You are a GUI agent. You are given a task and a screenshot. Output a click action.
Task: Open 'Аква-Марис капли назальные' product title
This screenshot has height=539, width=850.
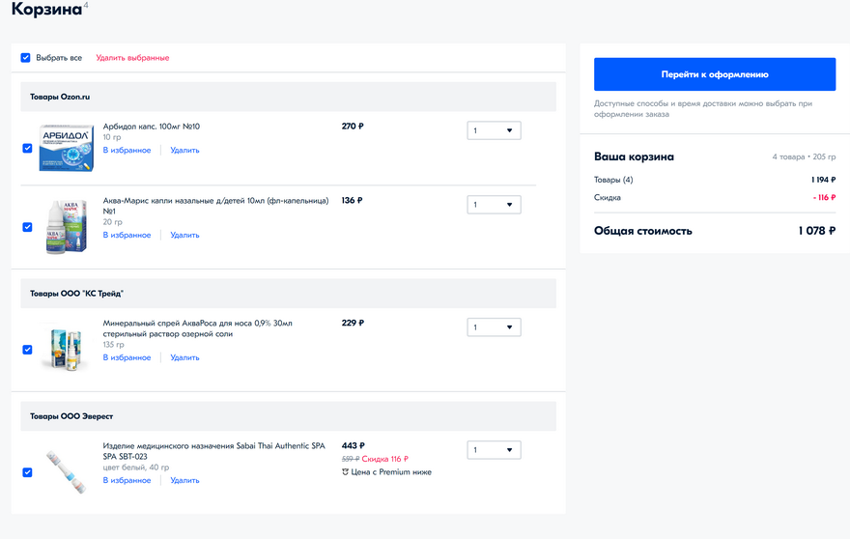click(x=215, y=206)
